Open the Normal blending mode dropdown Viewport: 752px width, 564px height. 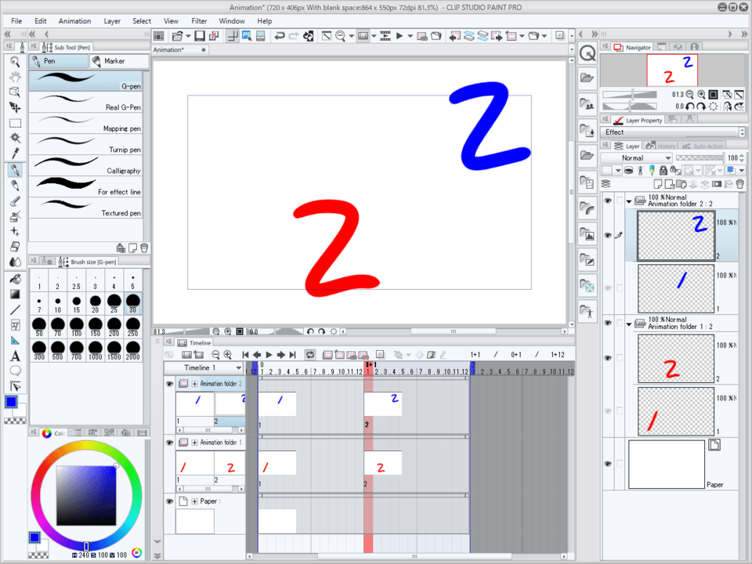coord(636,157)
